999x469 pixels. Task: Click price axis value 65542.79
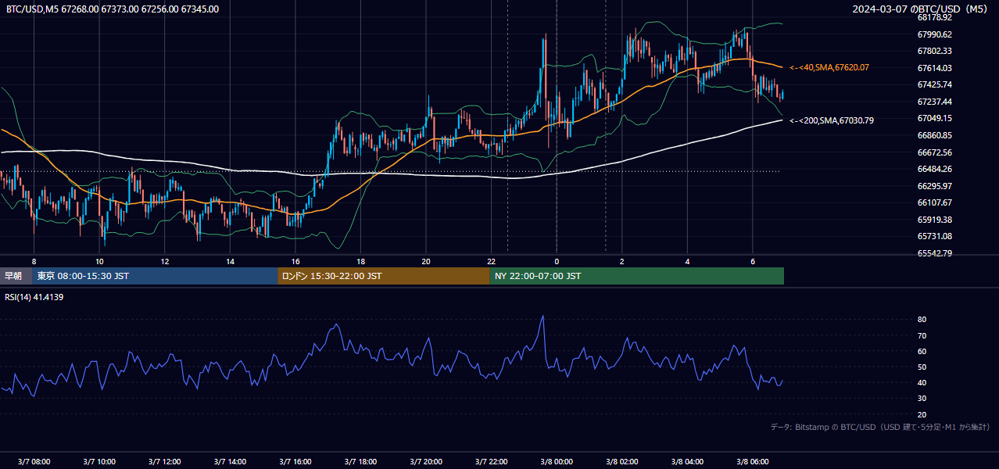[x=934, y=253]
